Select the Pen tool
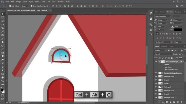The height and width of the screenshot is (104, 186). click(3, 63)
